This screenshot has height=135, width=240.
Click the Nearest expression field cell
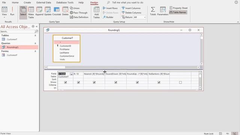(x=94, y=74)
